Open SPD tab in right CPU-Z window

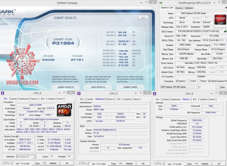[195, 99]
